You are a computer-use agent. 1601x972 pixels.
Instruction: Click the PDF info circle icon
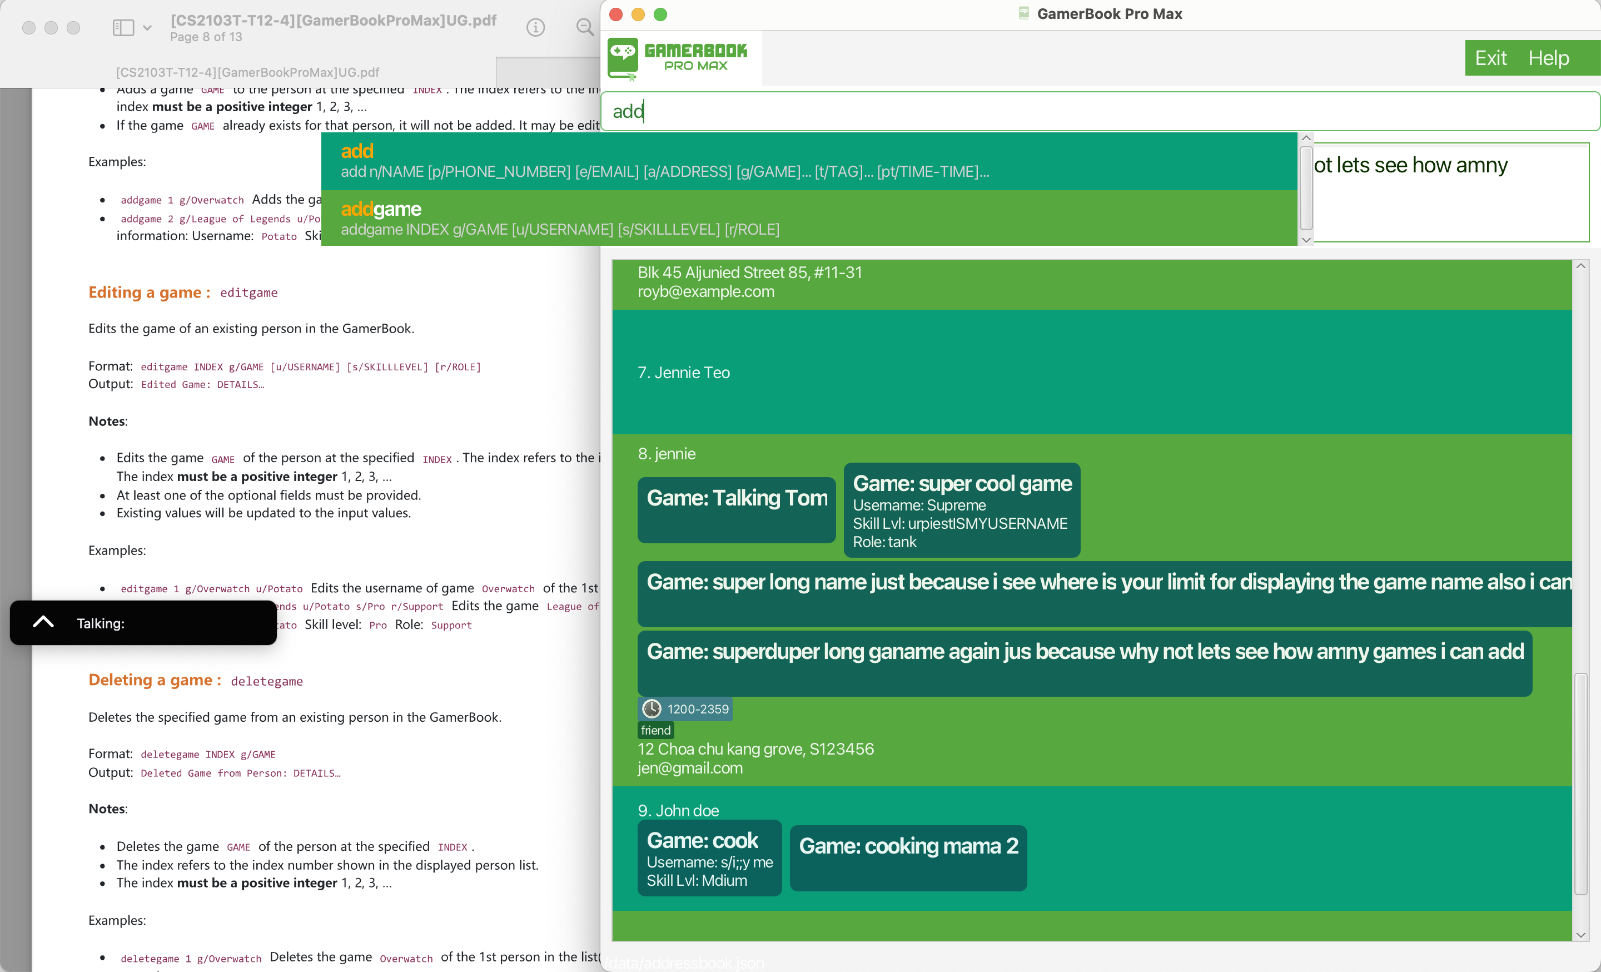[535, 27]
